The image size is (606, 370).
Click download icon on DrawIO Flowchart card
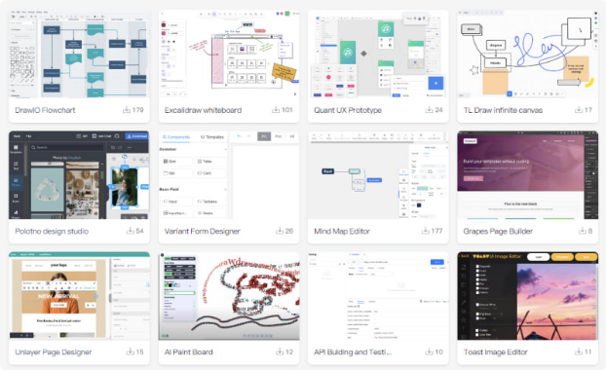click(127, 110)
